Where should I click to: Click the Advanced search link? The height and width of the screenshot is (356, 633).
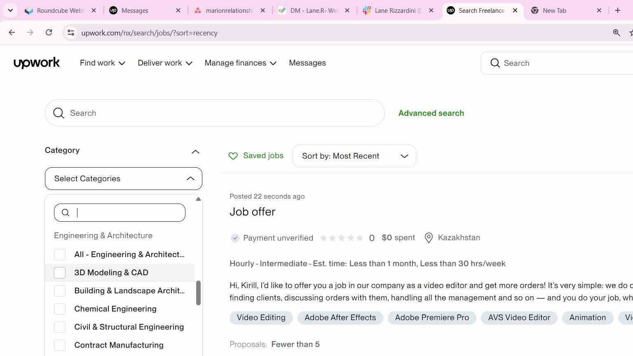(x=431, y=113)
